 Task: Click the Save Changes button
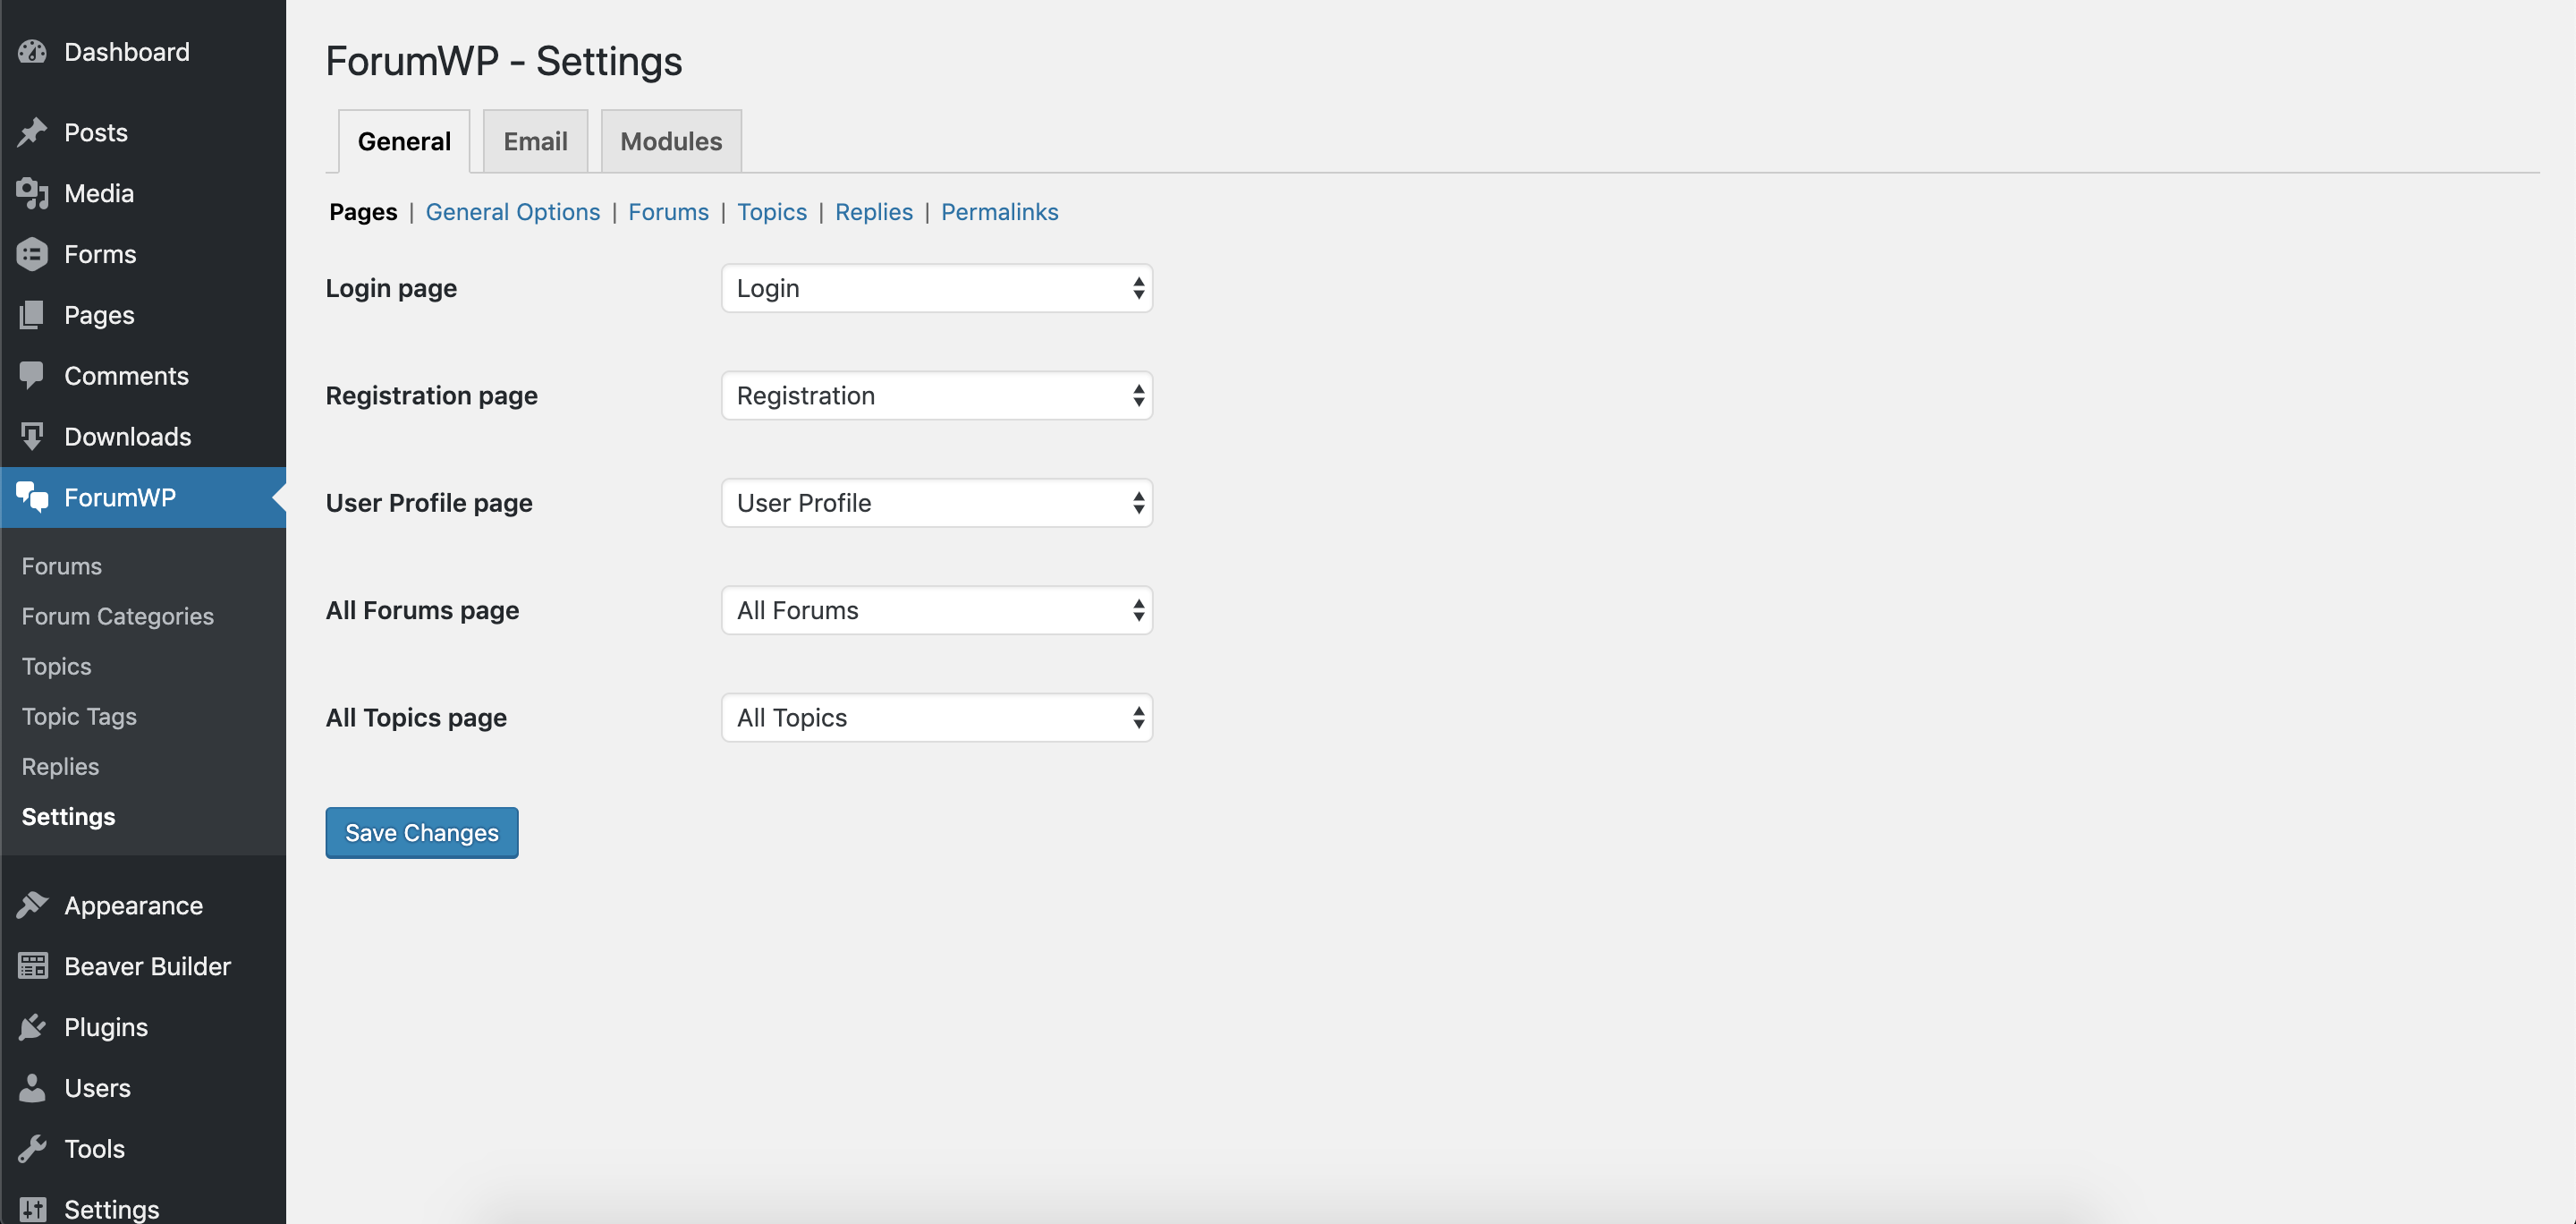(422, 831)
